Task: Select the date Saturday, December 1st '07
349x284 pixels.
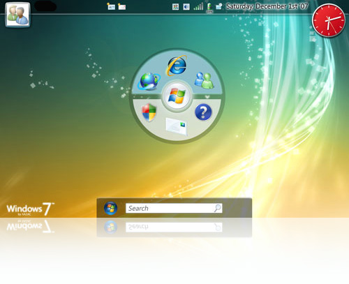Action: [267, 6]
